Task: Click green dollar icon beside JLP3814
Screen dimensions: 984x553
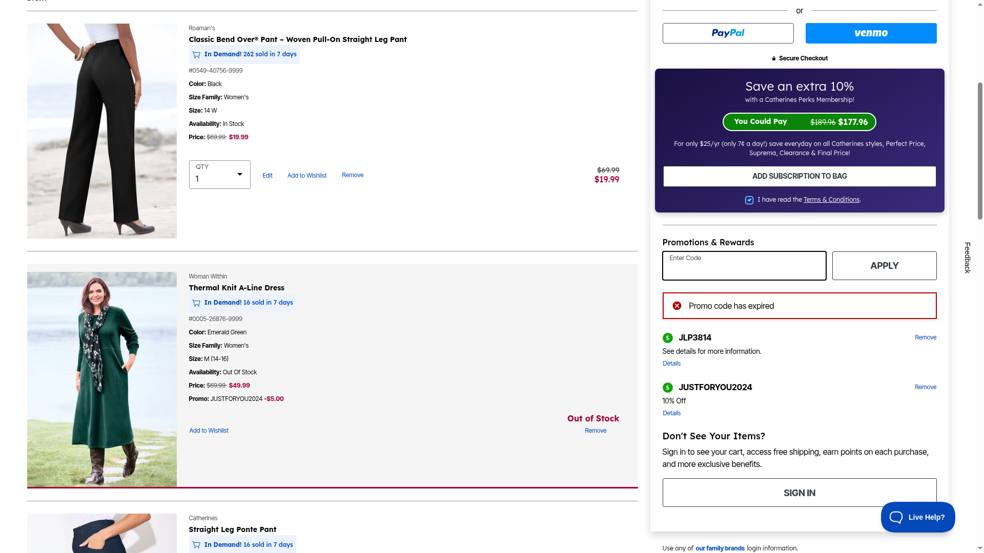Action: coord(667,338)
